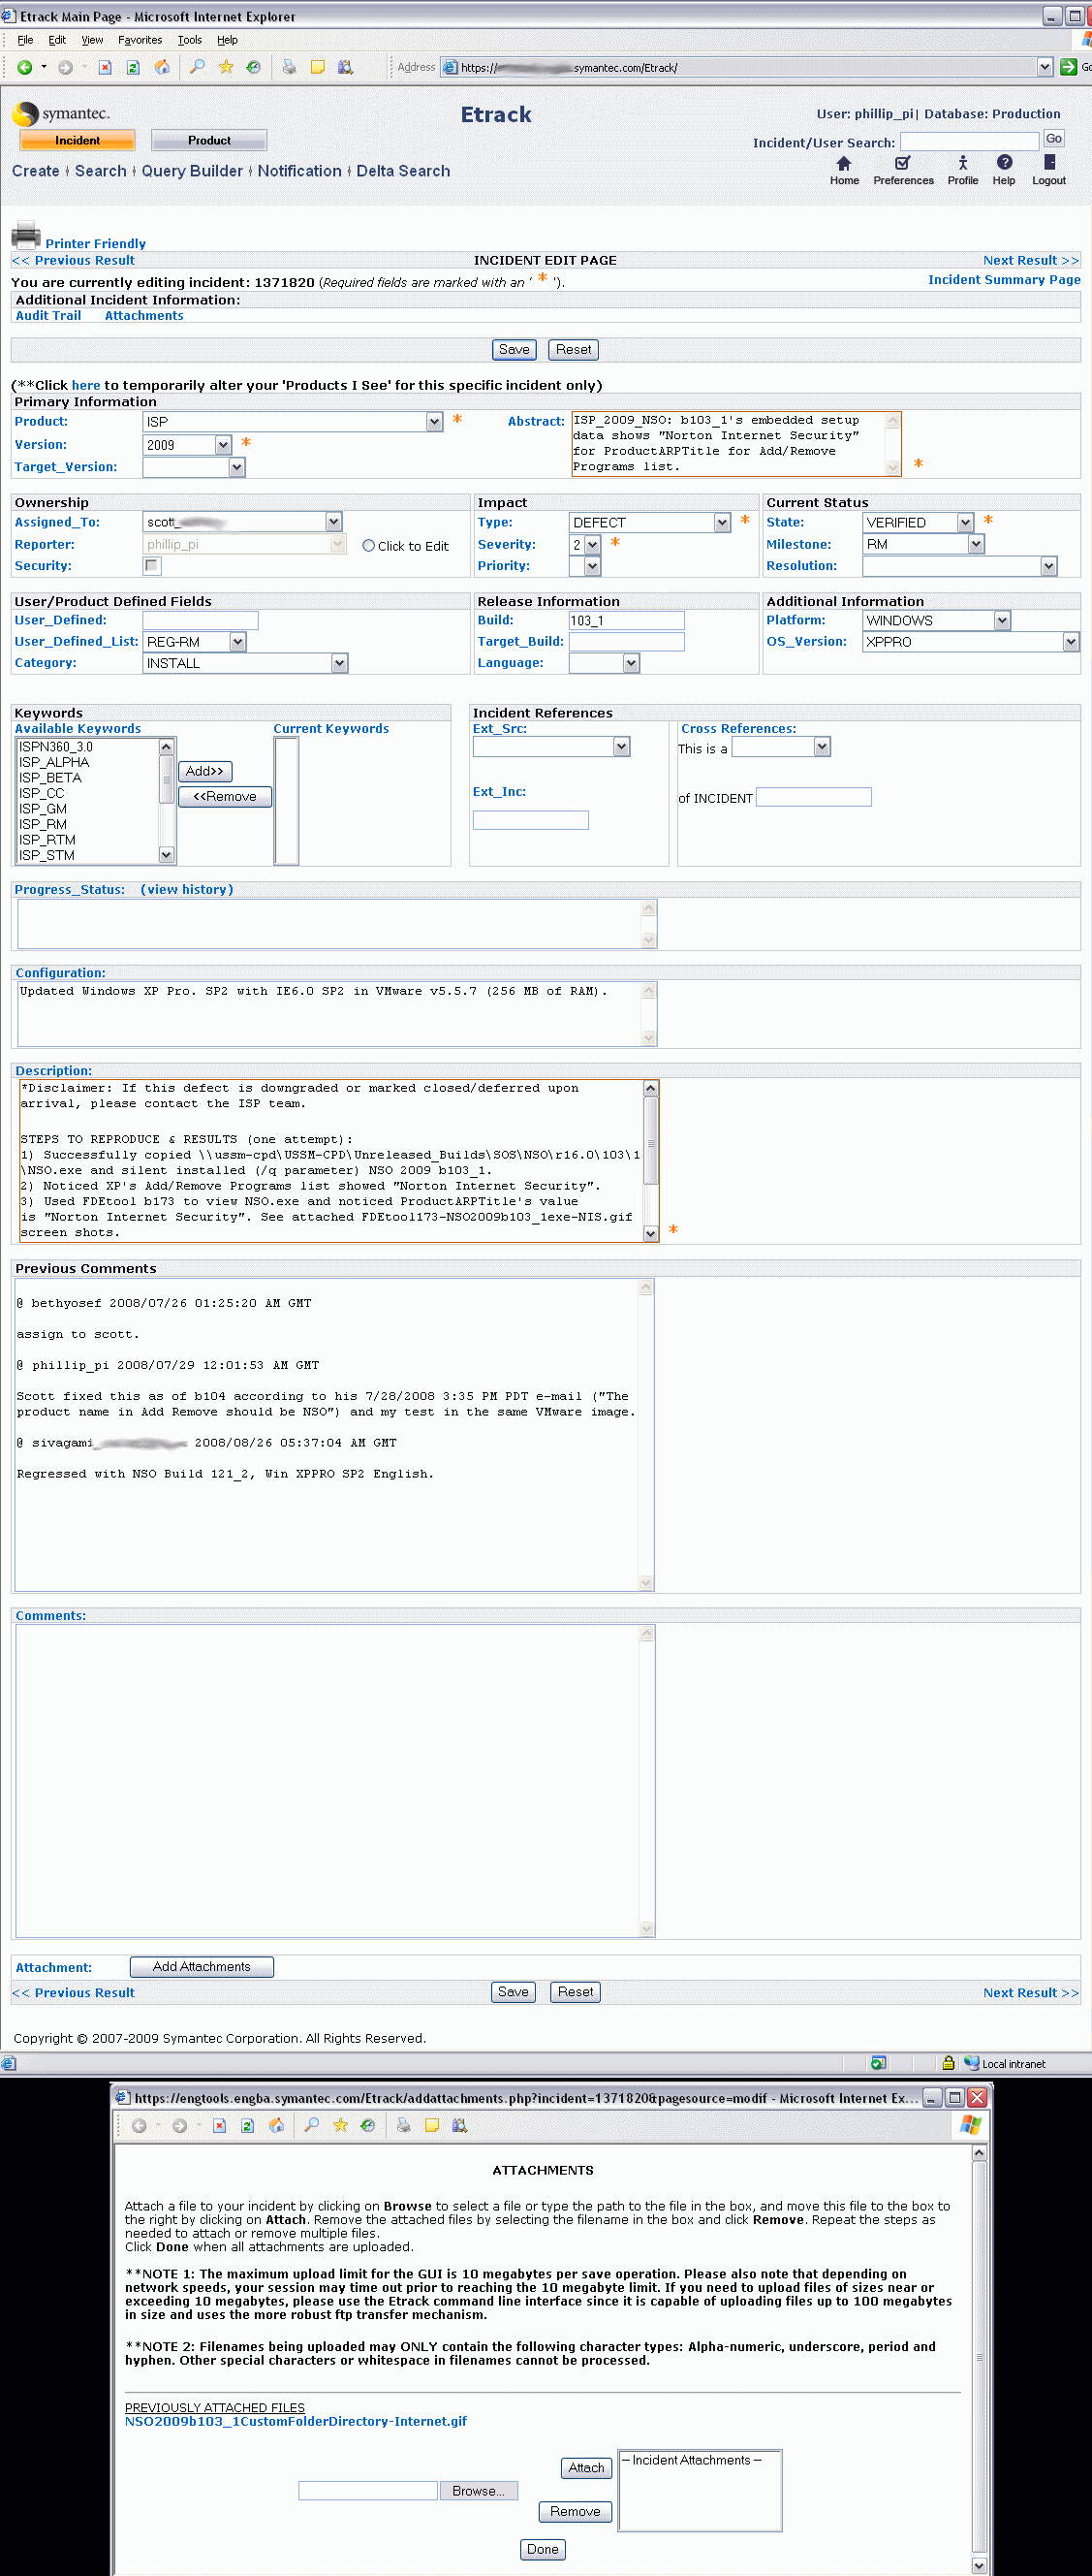Open the Profile person icon
Screen dimensions: 1092x2576
point(962,164)
